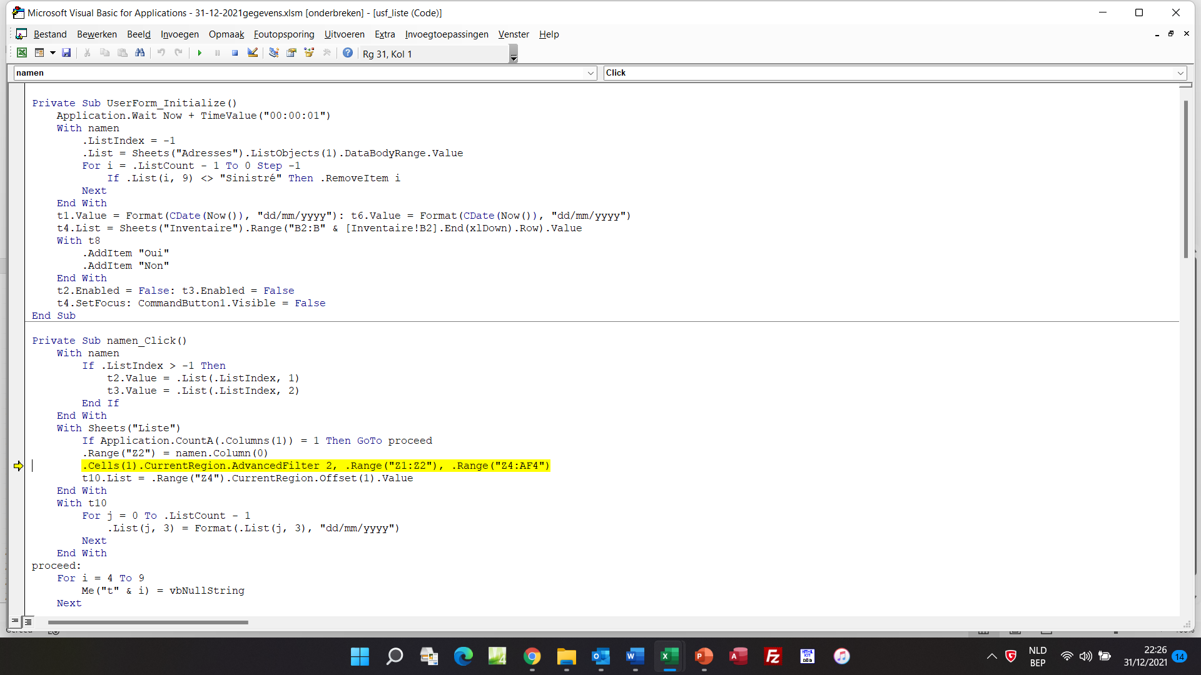Image resolution: width=1201 pixels, height=675 pixels.
Task: Open the Insert object dropdown arrow
Action: 53,53
